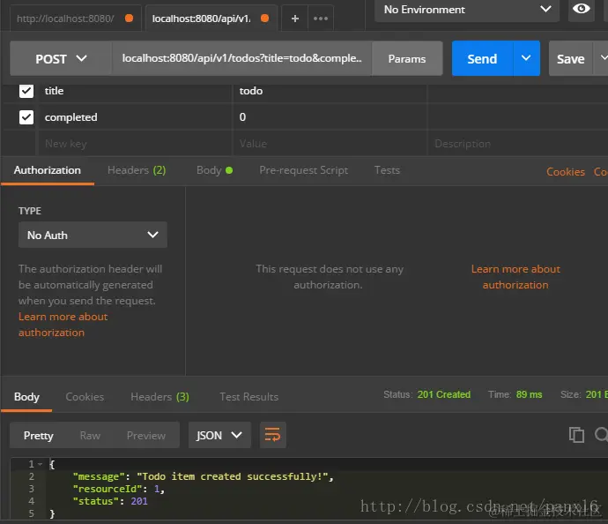Open the tab options ellipsis menu

click(x=321, y=19)
